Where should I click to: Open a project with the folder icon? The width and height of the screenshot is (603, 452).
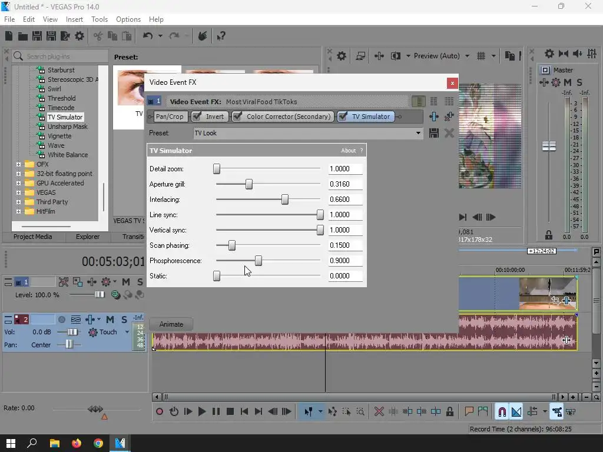23,36
